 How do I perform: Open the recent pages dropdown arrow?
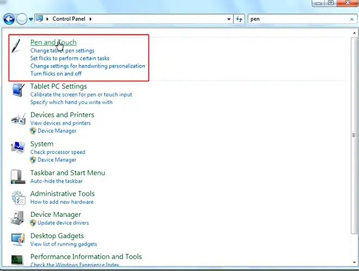pyautogui.click(x=30, y=20)
